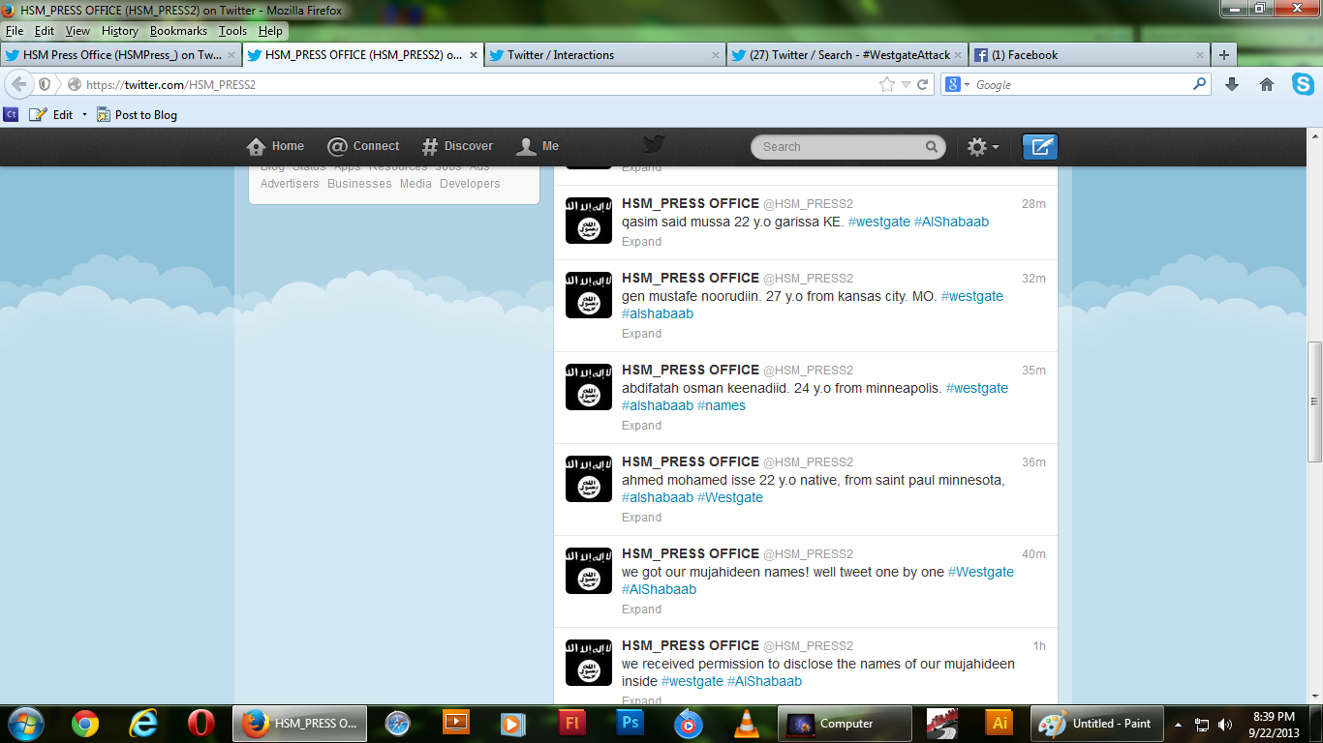The height and width of the screenshot is (743, 1323).
Task: Open VLC media player from the taskbar
Action: (x=747, y=723)
